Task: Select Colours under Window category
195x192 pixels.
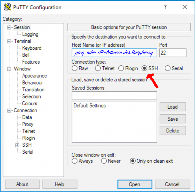Action: click(x=29, y=103)
